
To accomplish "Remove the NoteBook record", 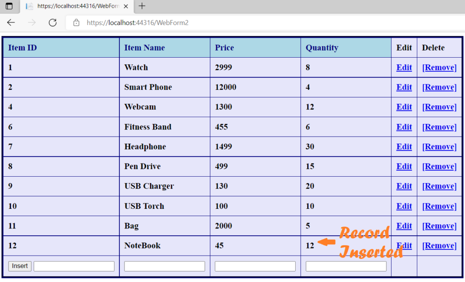I will pos(439,246).
